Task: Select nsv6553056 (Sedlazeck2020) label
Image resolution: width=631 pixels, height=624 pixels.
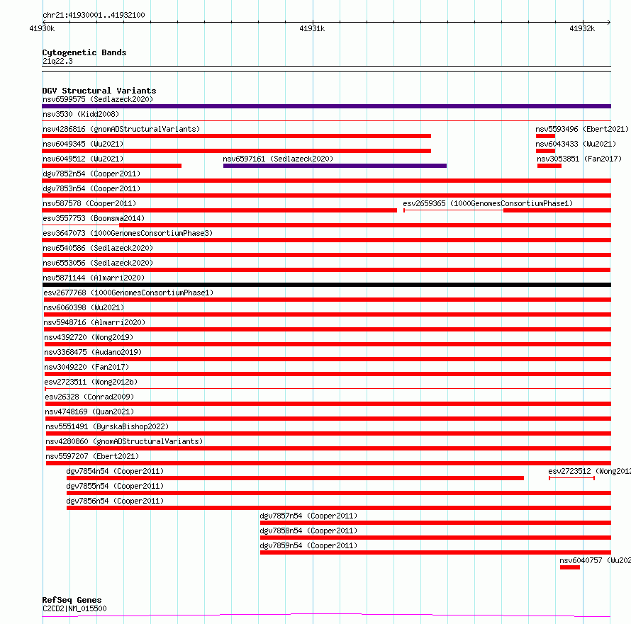Action: (98, 263)
